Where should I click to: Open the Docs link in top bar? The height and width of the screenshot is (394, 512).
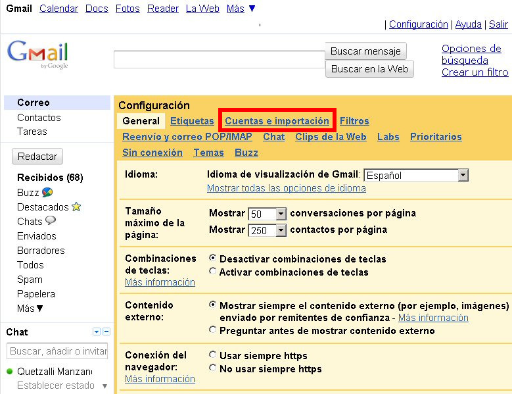tap(97, 9)
